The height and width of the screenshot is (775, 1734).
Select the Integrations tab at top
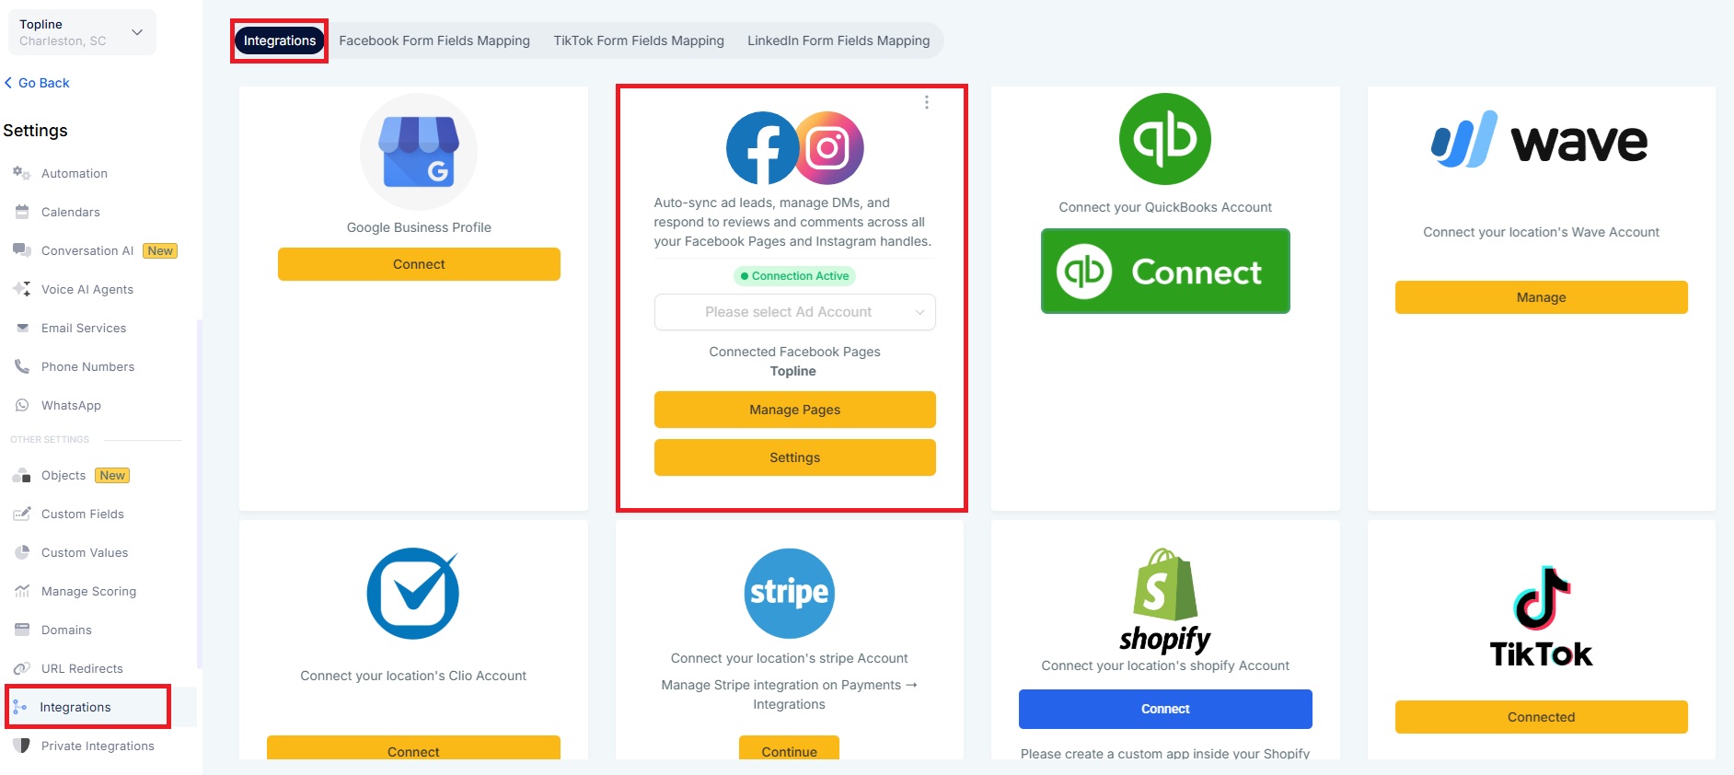click(280, 40)
